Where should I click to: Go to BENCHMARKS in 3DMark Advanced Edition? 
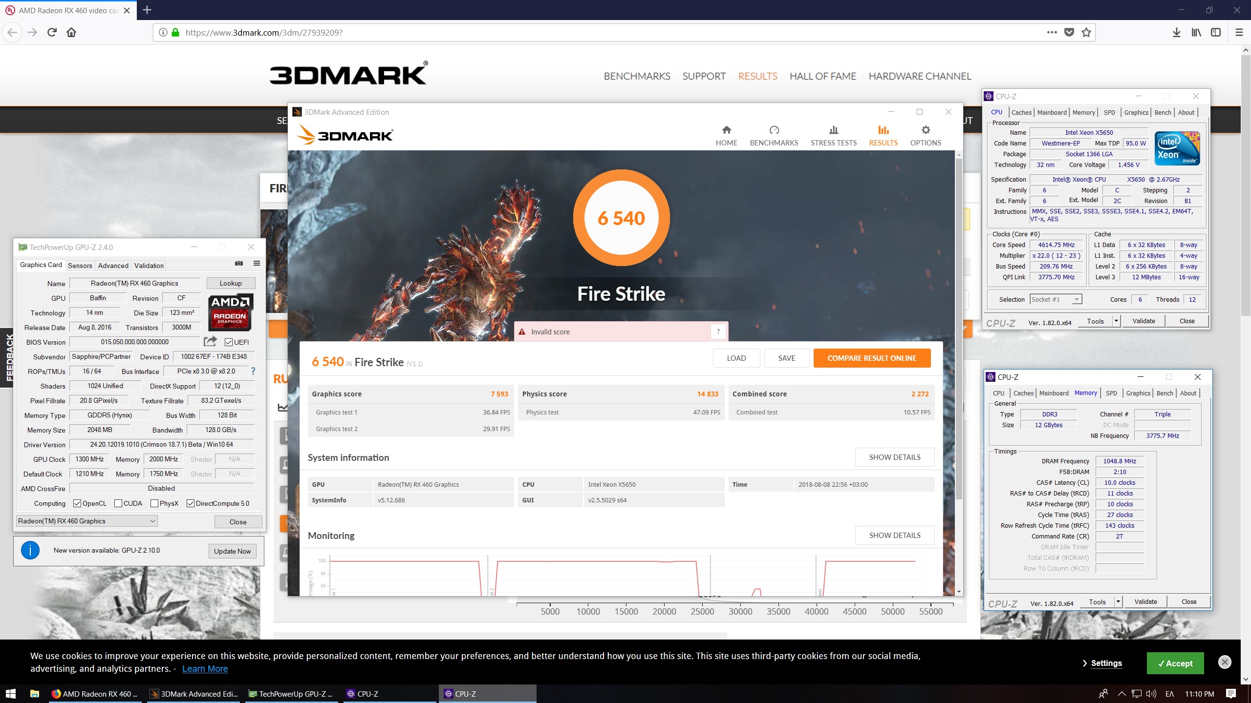click(774, 136)
